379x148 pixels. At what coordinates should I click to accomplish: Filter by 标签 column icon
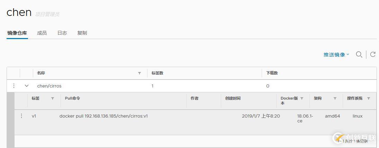point(53,99)
